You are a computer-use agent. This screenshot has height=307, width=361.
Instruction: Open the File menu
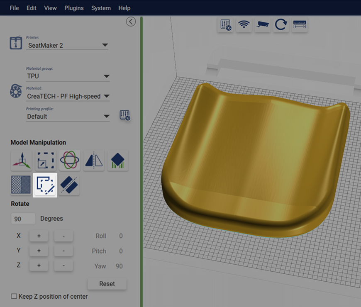point(14,8)
